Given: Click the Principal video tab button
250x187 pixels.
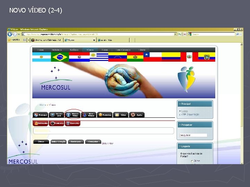Looking at the screenshot, I should coord(41,115).
